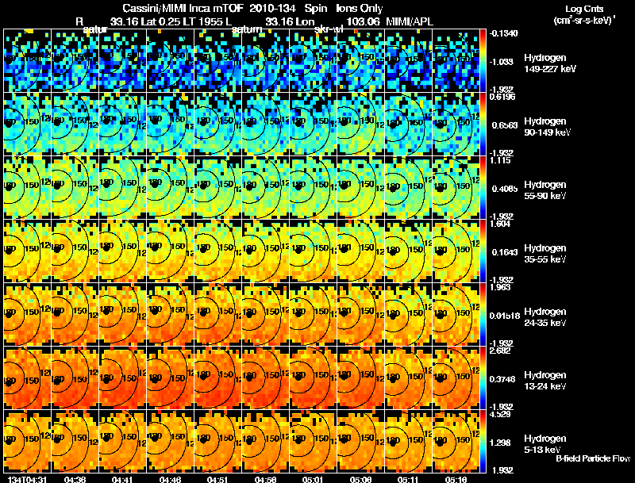Select the 35-55 keV panel at 04:41
This screenshot has width=635, height=483.
coord(123,251)
